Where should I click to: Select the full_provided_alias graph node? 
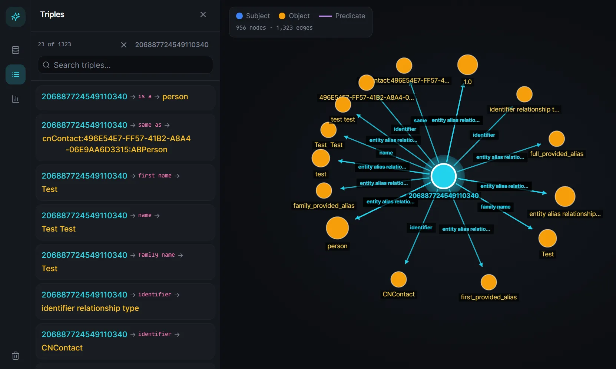pyautogui.click(x=556, y=139)
